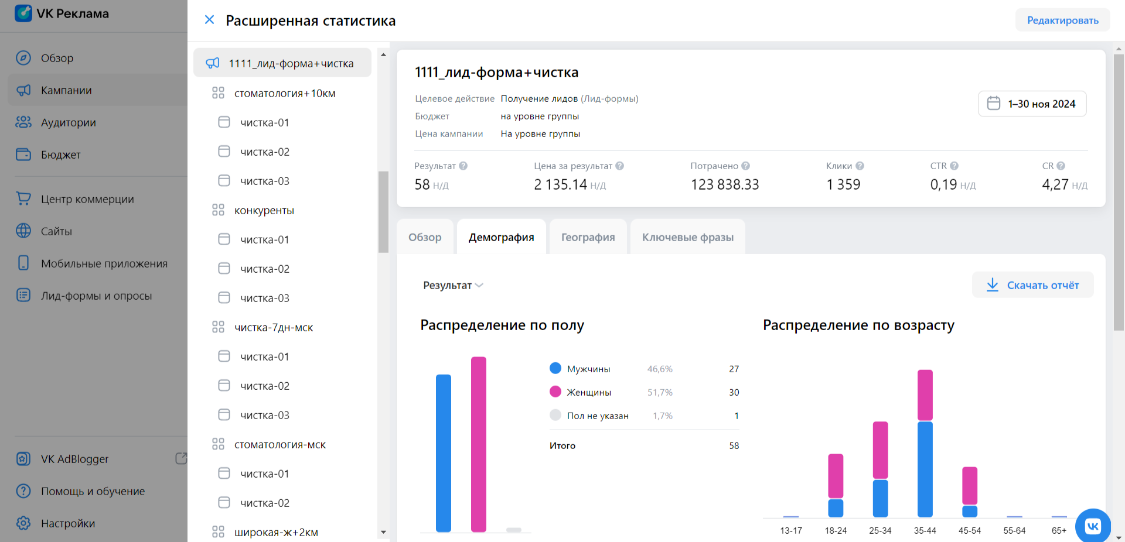The height and width of the screenshot is (542, 1125).
Task: Click help icon next to Клики
Action: point(860,166)
